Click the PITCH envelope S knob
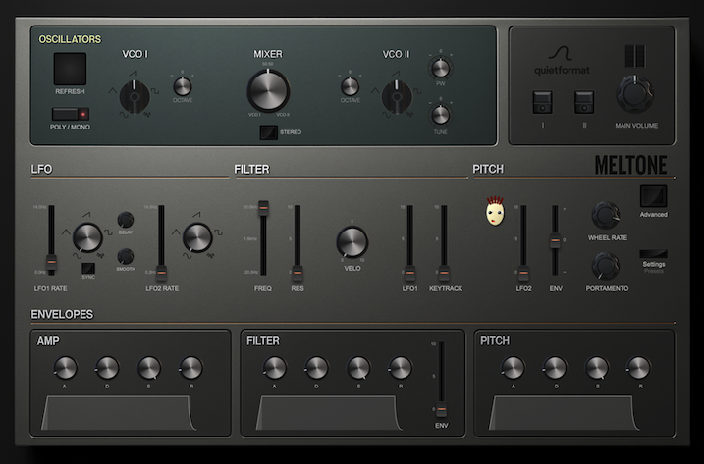The width and height of the screenshot is (704, 464). (x=597, y=368)
